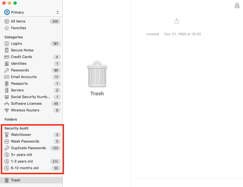Lock the vault with the padlock icon

tap(237, 5)
